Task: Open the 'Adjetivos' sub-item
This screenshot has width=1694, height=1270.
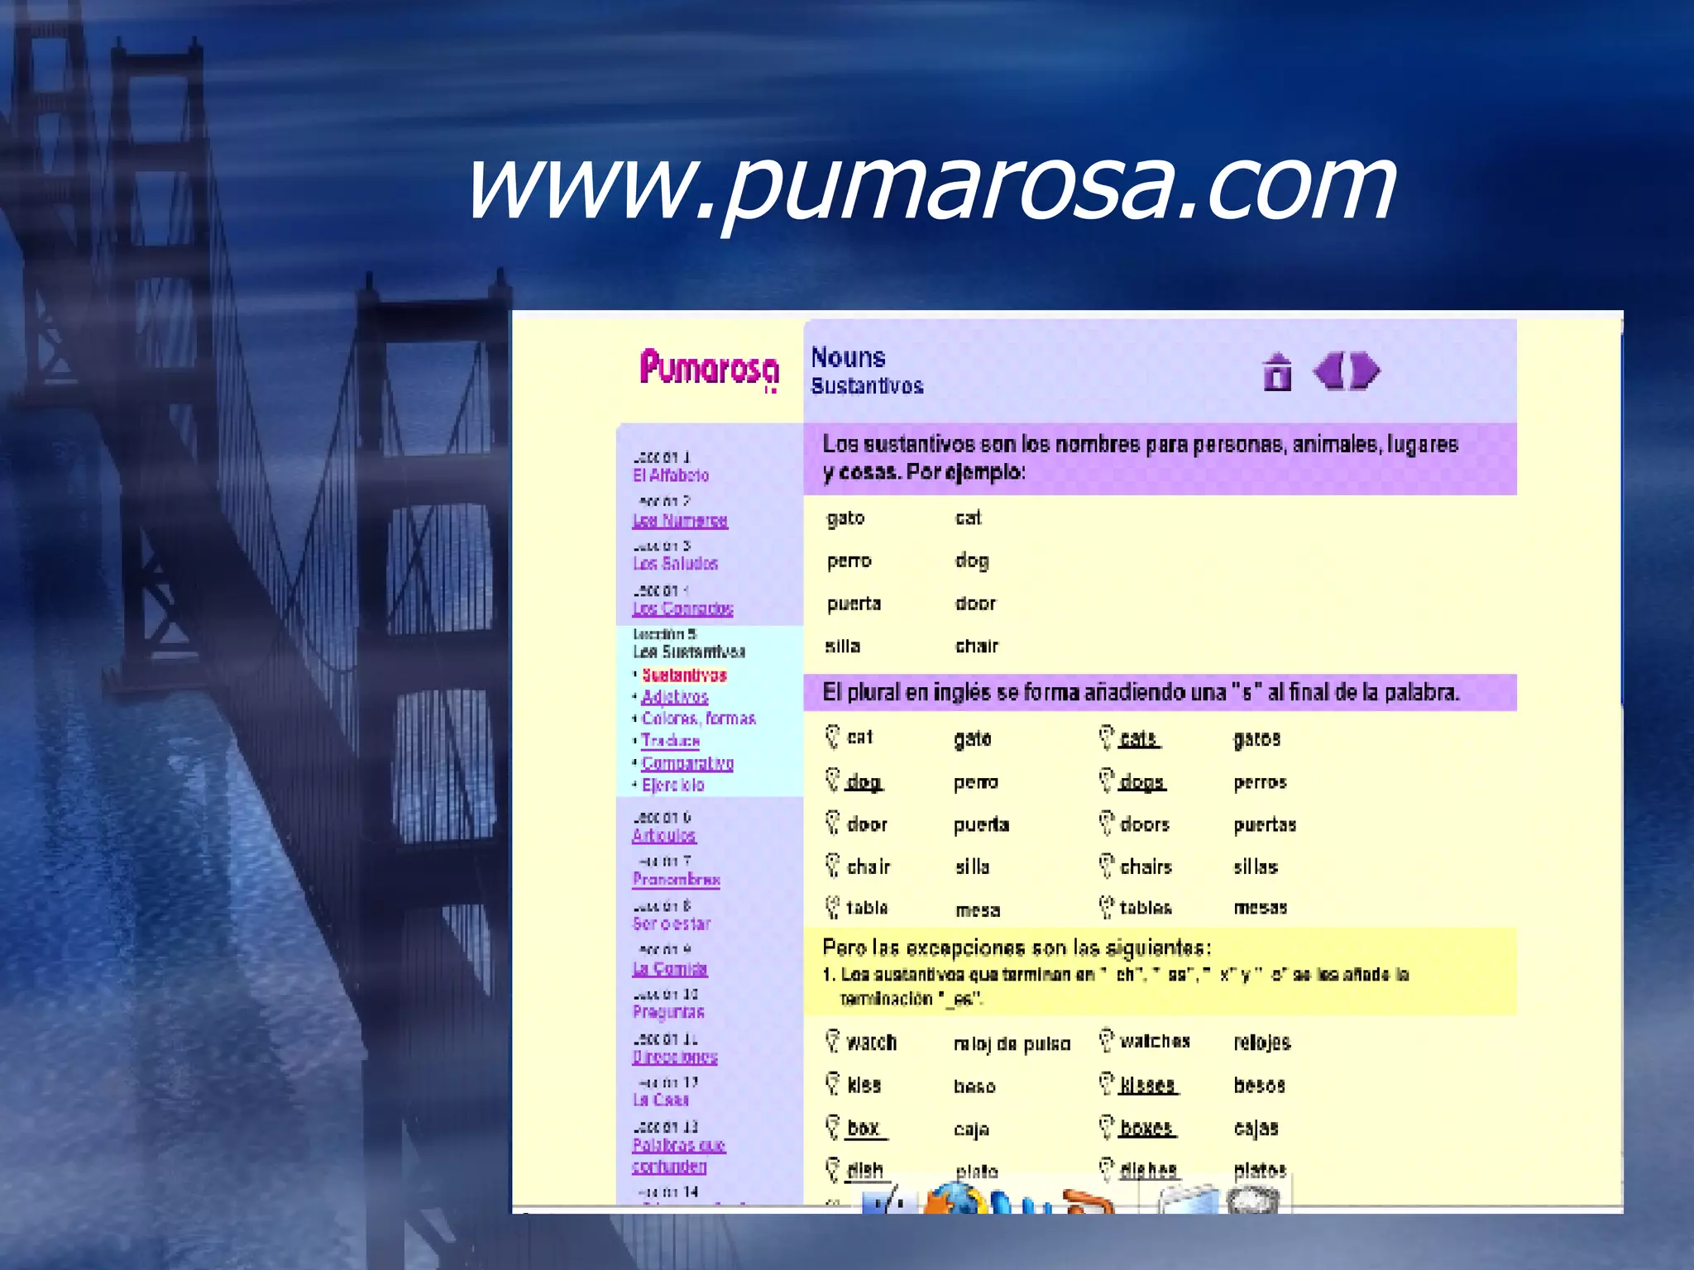Action: (675, 697)
